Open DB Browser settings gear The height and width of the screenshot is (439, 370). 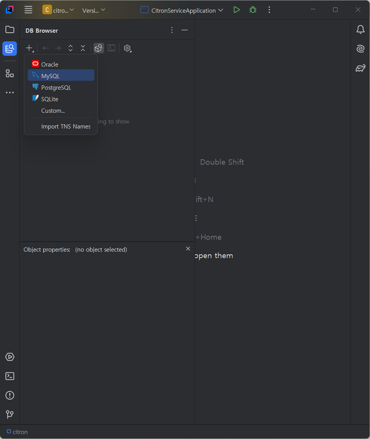coord(127,48)
